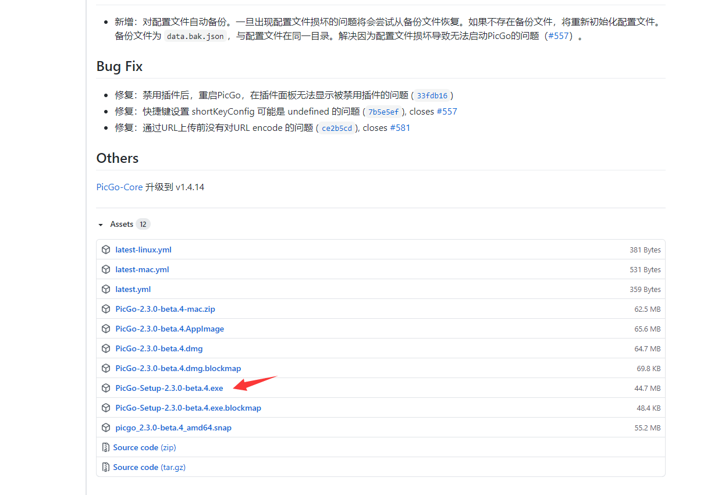Click package icon beside PicGo-2.3.0-beta.4.AppImage
Viewport: 711px width, 495px height.
pyautogui.click(x=106, y=329)
